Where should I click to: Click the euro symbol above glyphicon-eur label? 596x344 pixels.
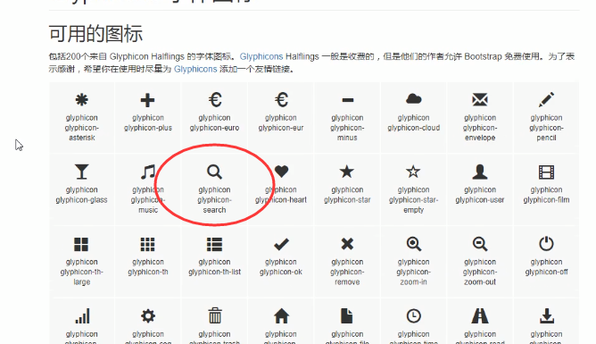click(x=281, y=100)
